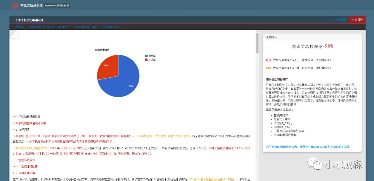Viewport: 374px width, 181px height.
Task: Click the red 抄袭率 legend swatch
Action: tap(146, 60)
